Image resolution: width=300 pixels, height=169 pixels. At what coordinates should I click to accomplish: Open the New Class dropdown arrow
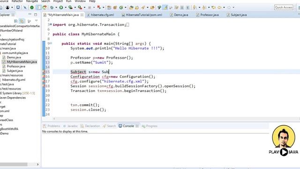click(x=126, y=8)
